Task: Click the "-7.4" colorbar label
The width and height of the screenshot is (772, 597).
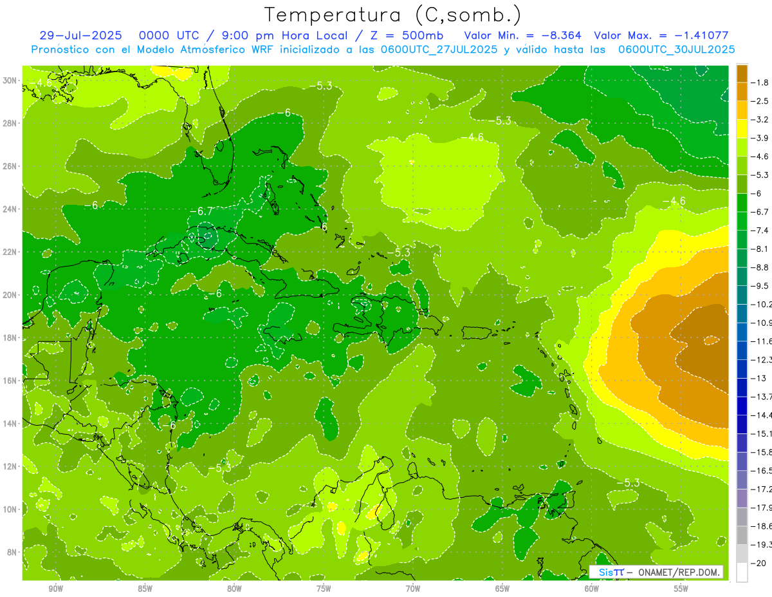Action: click(x=761, y=230)
